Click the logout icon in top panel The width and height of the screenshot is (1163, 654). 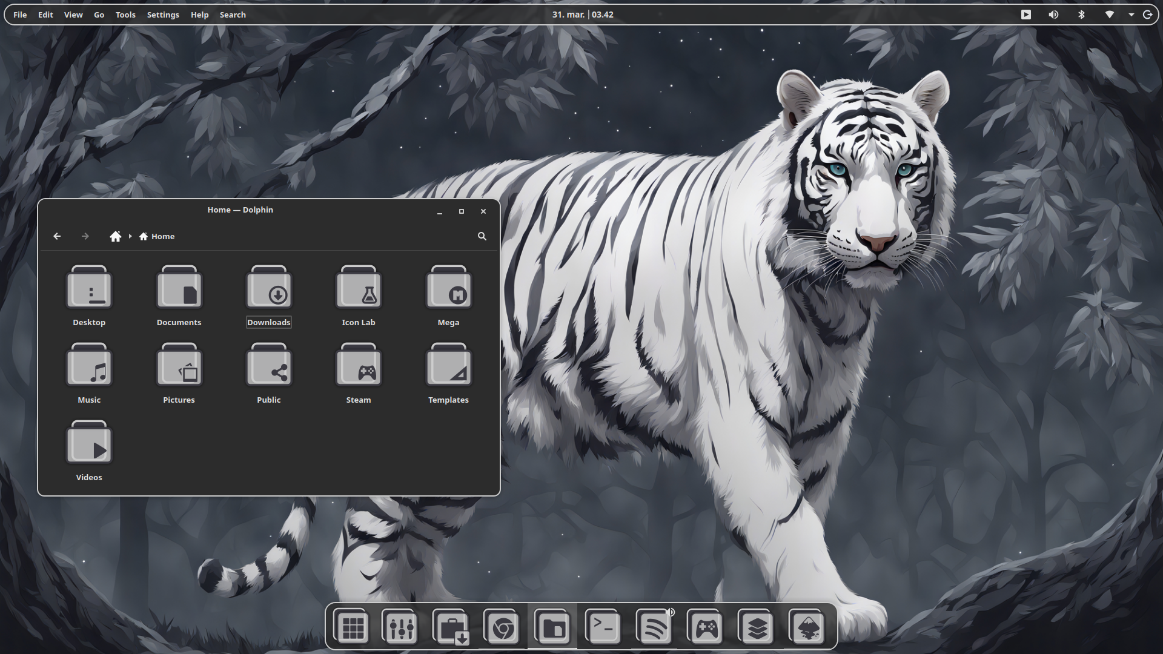tap(1147, 15)
